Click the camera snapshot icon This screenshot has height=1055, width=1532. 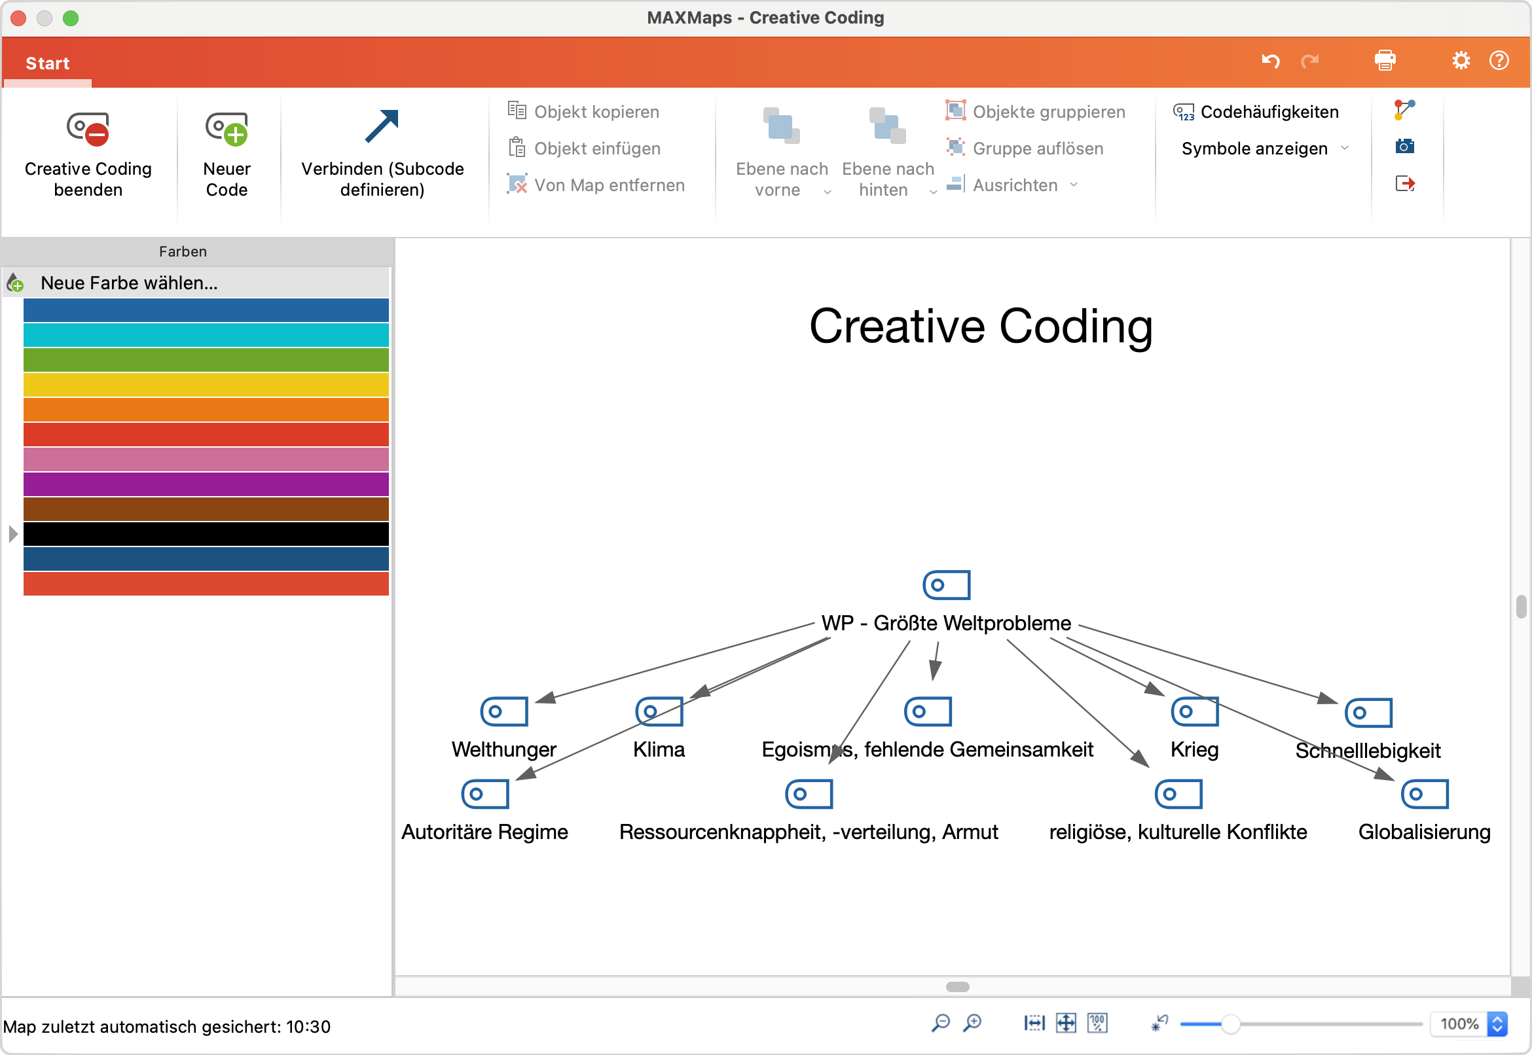[x=1404, y=146]
